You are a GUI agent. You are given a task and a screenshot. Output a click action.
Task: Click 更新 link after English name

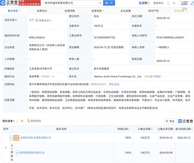coord(158,76)
